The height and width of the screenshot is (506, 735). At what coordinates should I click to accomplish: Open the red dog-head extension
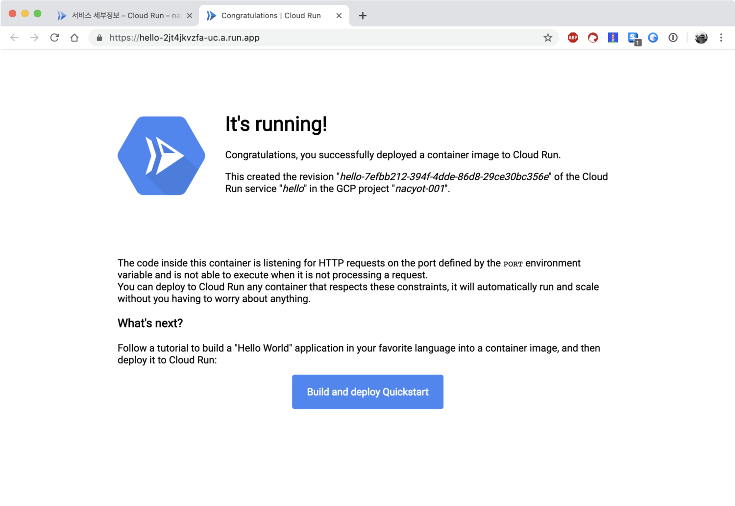click(593, 38)
